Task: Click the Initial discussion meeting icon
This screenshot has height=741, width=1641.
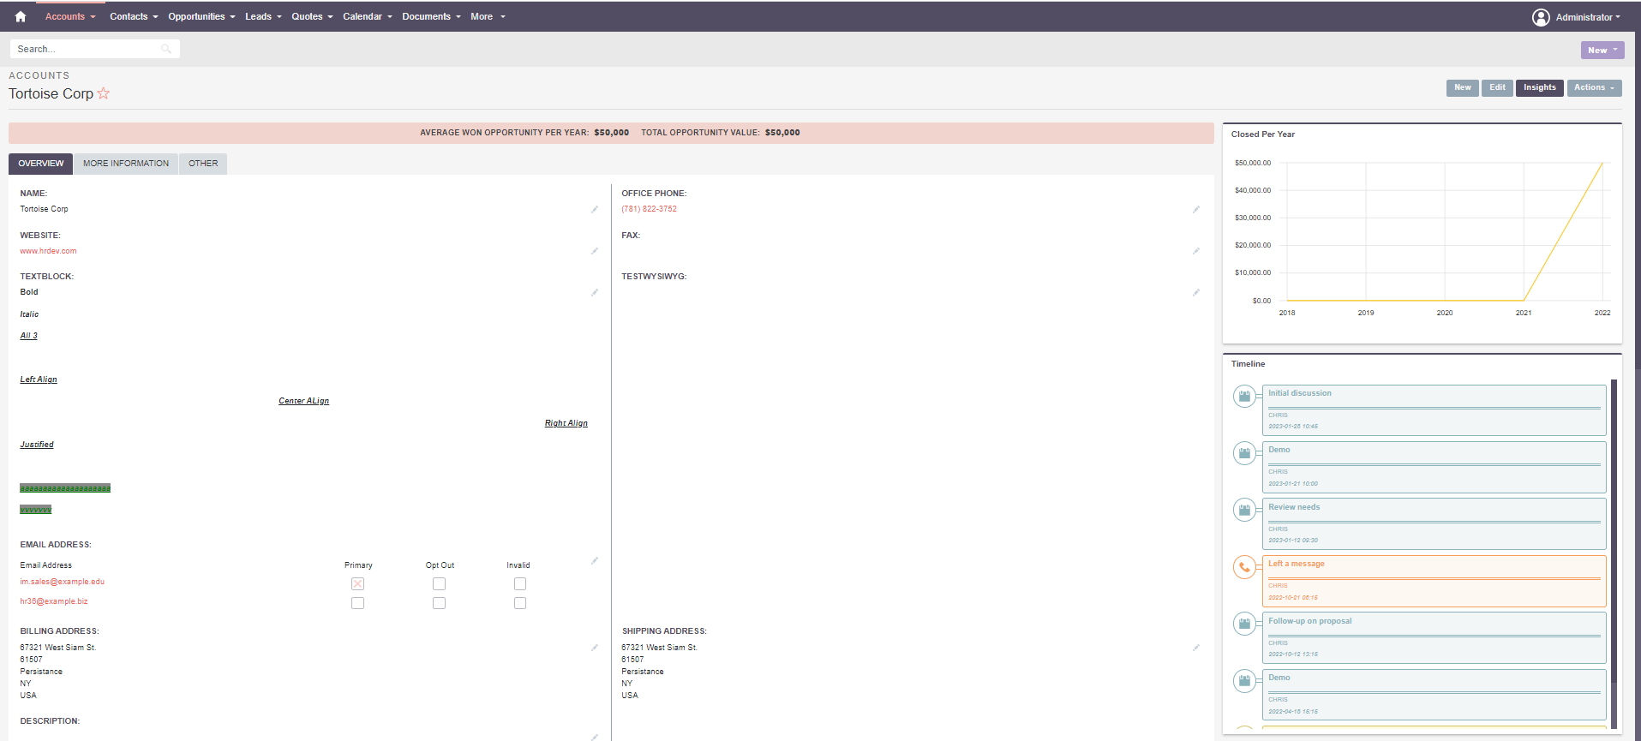Action: pos(1244,396)
